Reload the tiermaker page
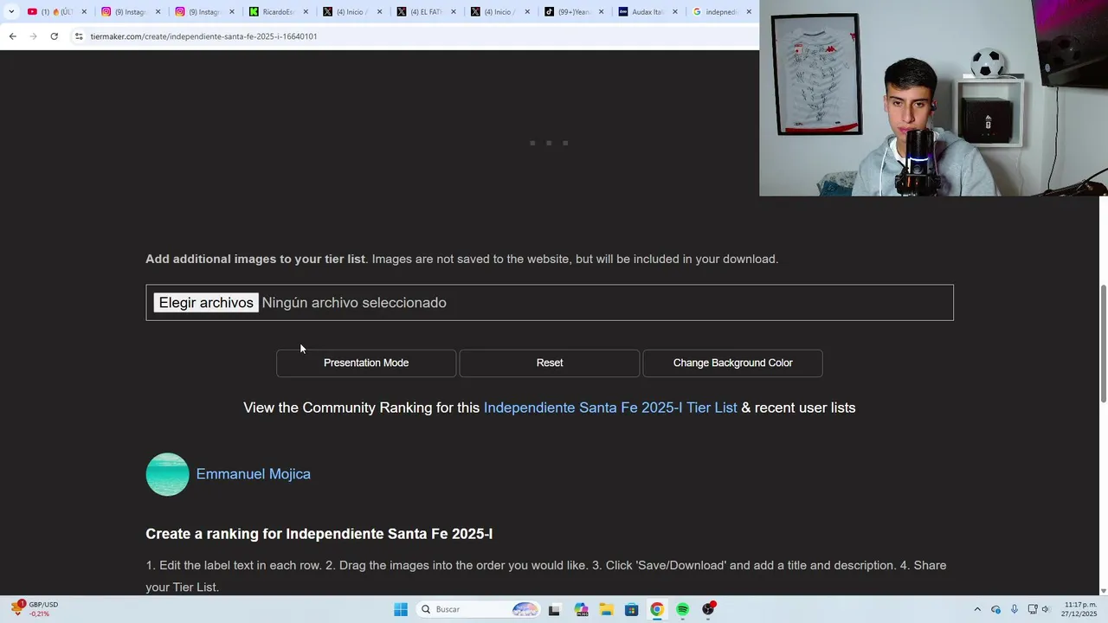The width and height of the screenshot is (1108, 623). (x=54, y=36)
